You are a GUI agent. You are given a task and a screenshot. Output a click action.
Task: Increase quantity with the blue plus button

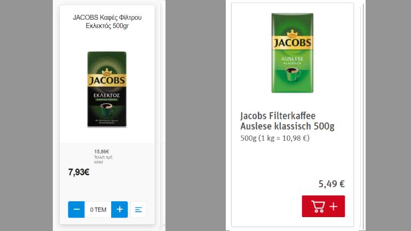click(x=120, y=210)
